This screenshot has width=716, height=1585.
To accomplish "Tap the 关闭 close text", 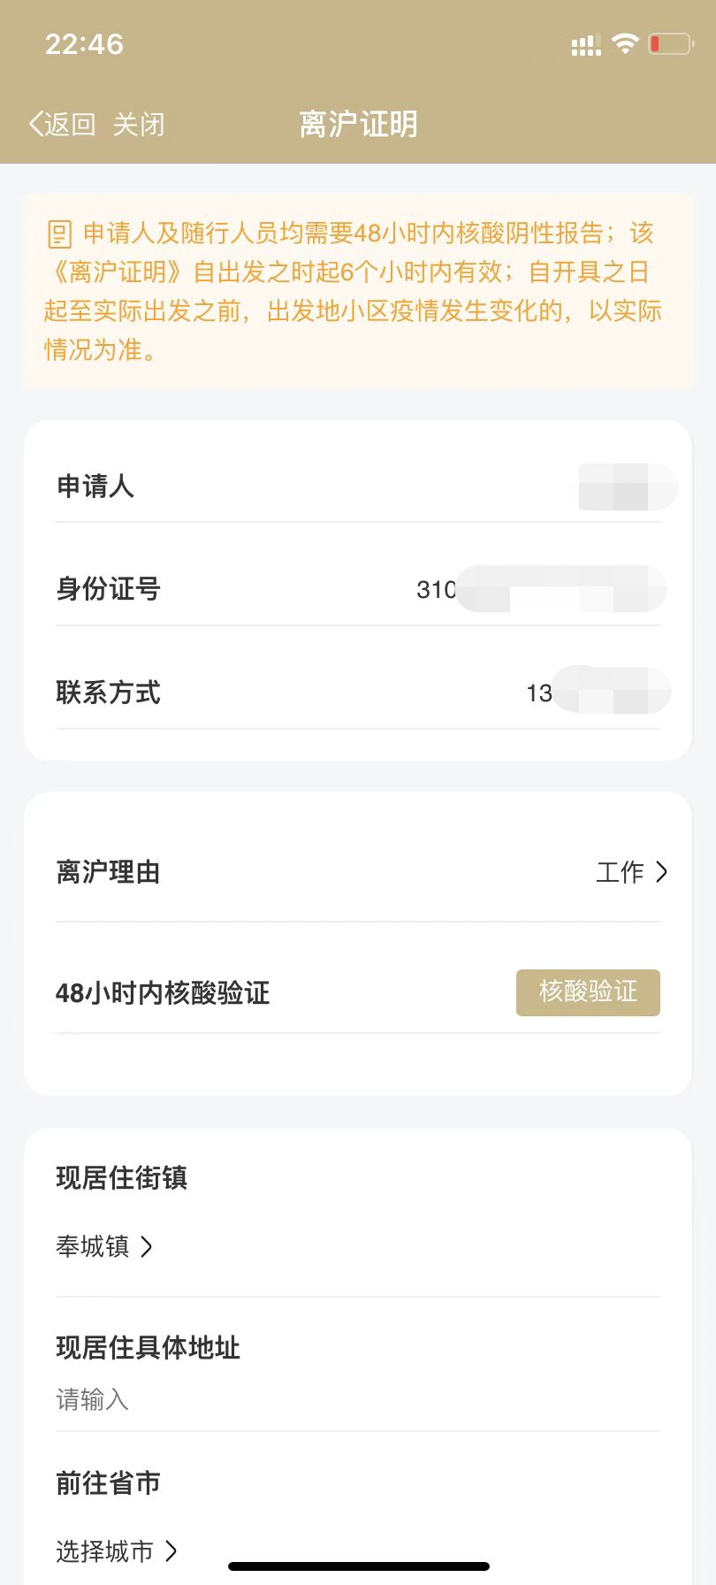I will (x=139, y=124).
